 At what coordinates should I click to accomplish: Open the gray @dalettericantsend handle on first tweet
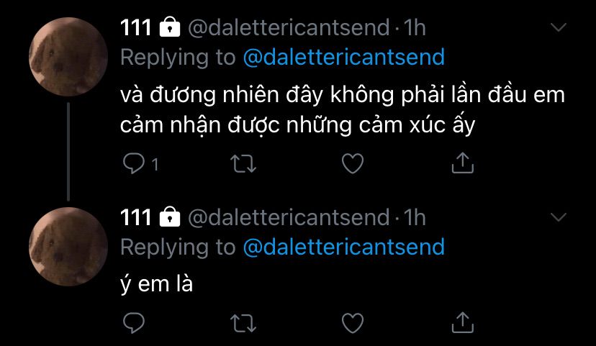click(x=289, y=28)
